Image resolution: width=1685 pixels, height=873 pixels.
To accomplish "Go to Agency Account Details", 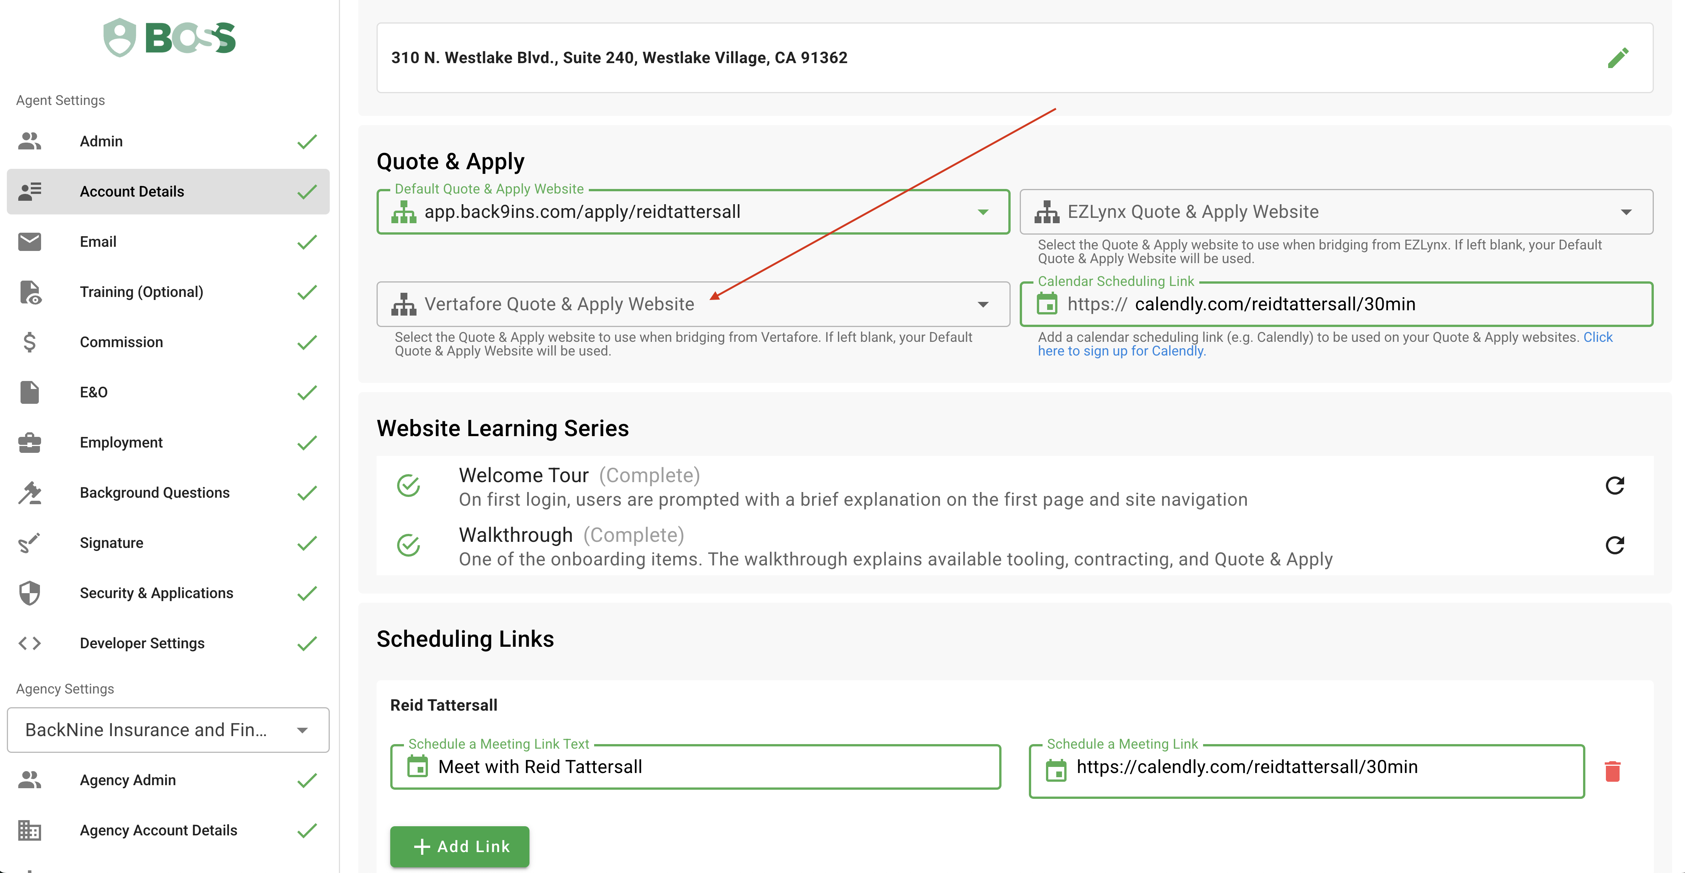I will click(158, 830).
